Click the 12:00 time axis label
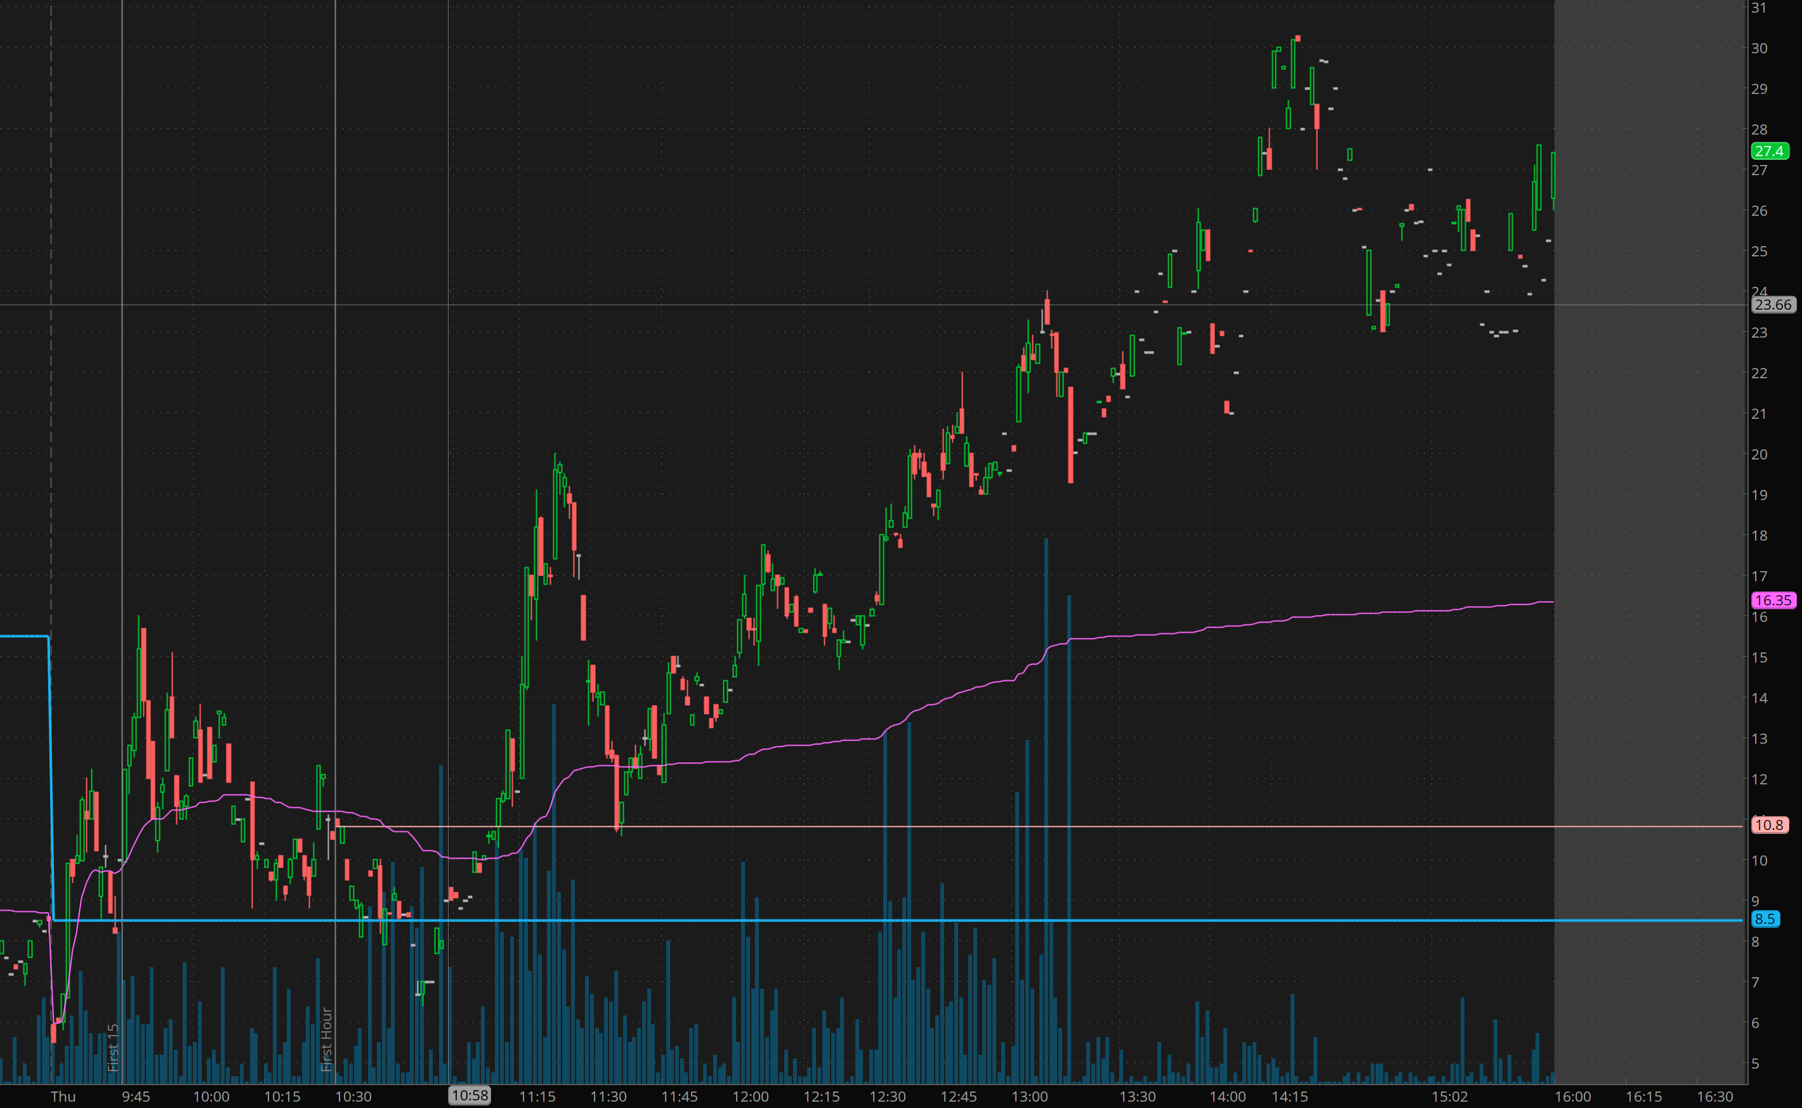The image size is (1802, 1108). pos(751,1097)
